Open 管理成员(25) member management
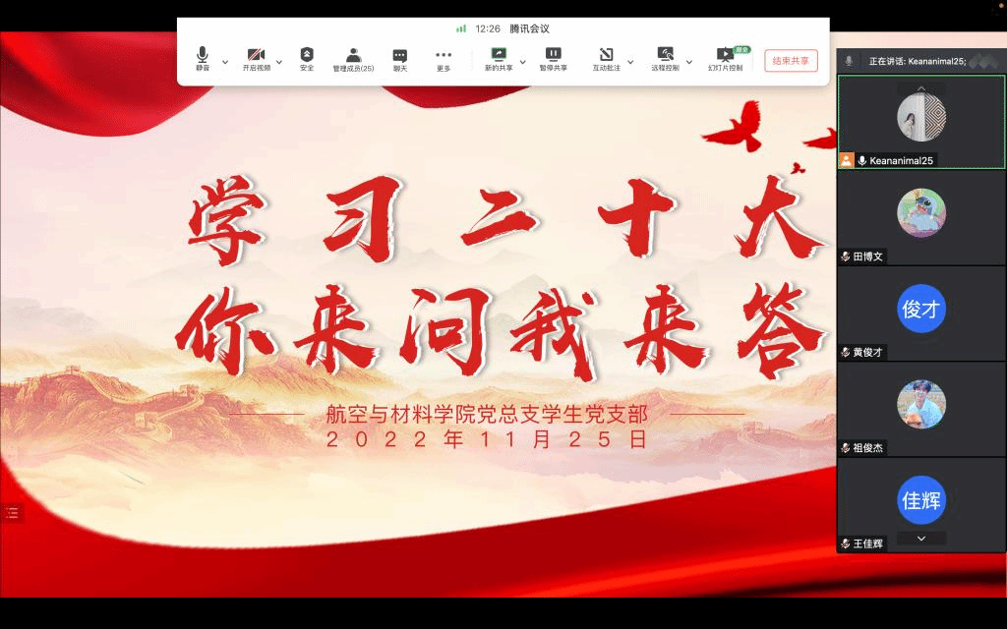Screen dimensions: 1007x629 [x=353, y=59]
